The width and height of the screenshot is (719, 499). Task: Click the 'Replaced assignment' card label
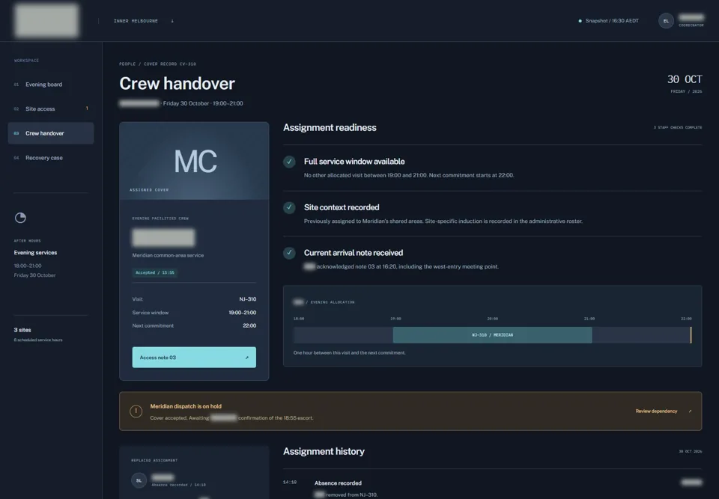point(154,461)
